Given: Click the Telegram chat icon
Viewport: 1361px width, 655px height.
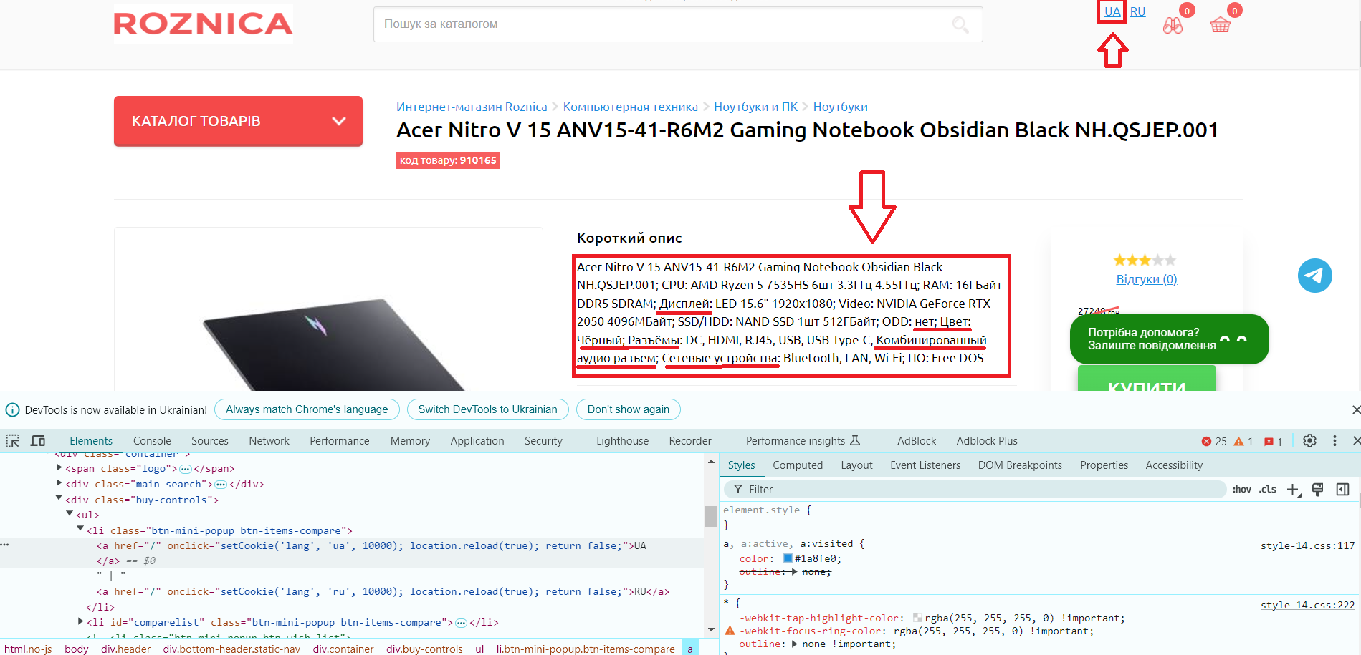Looking at the screenshot, I should pos(1314,276).
